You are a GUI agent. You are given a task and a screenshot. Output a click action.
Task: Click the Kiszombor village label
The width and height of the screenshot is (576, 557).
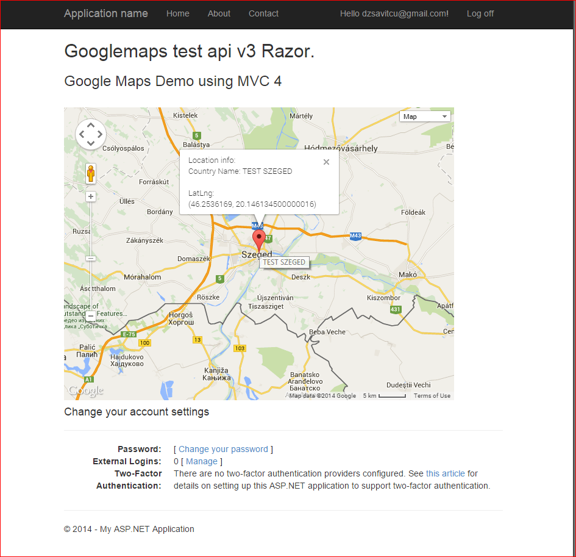383,298
